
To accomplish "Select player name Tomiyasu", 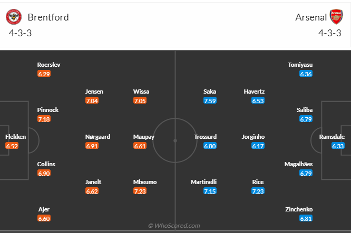I will (x=300, y=65).
